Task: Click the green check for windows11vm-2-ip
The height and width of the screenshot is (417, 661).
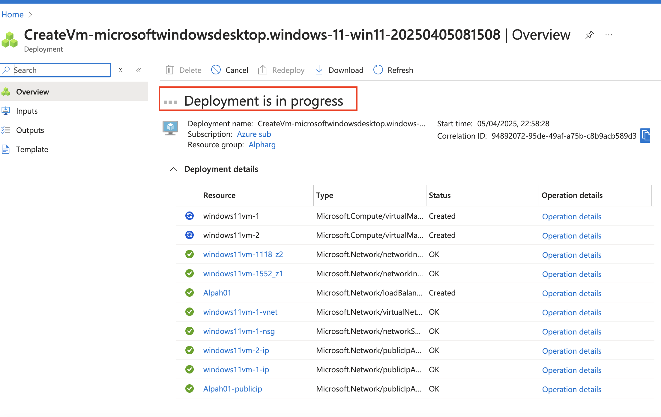Action: (x=190, y=350)
